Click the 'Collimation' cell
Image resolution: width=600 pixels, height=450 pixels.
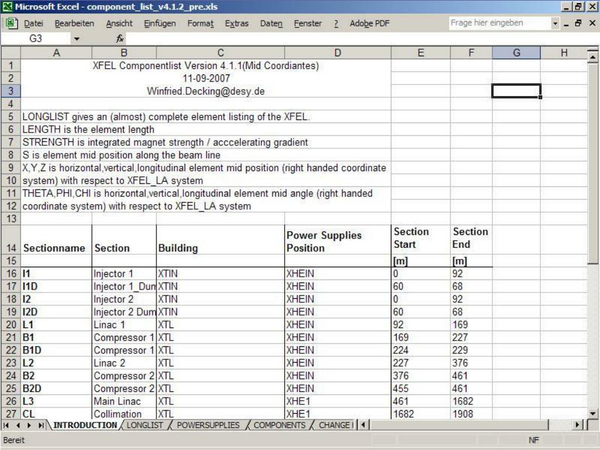tap(124, 414)
